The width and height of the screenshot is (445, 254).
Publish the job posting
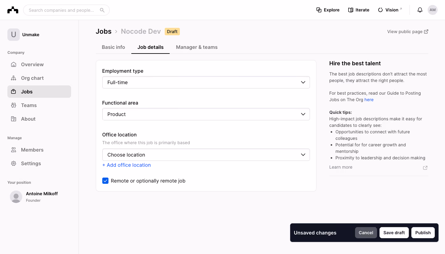point(423,233)
